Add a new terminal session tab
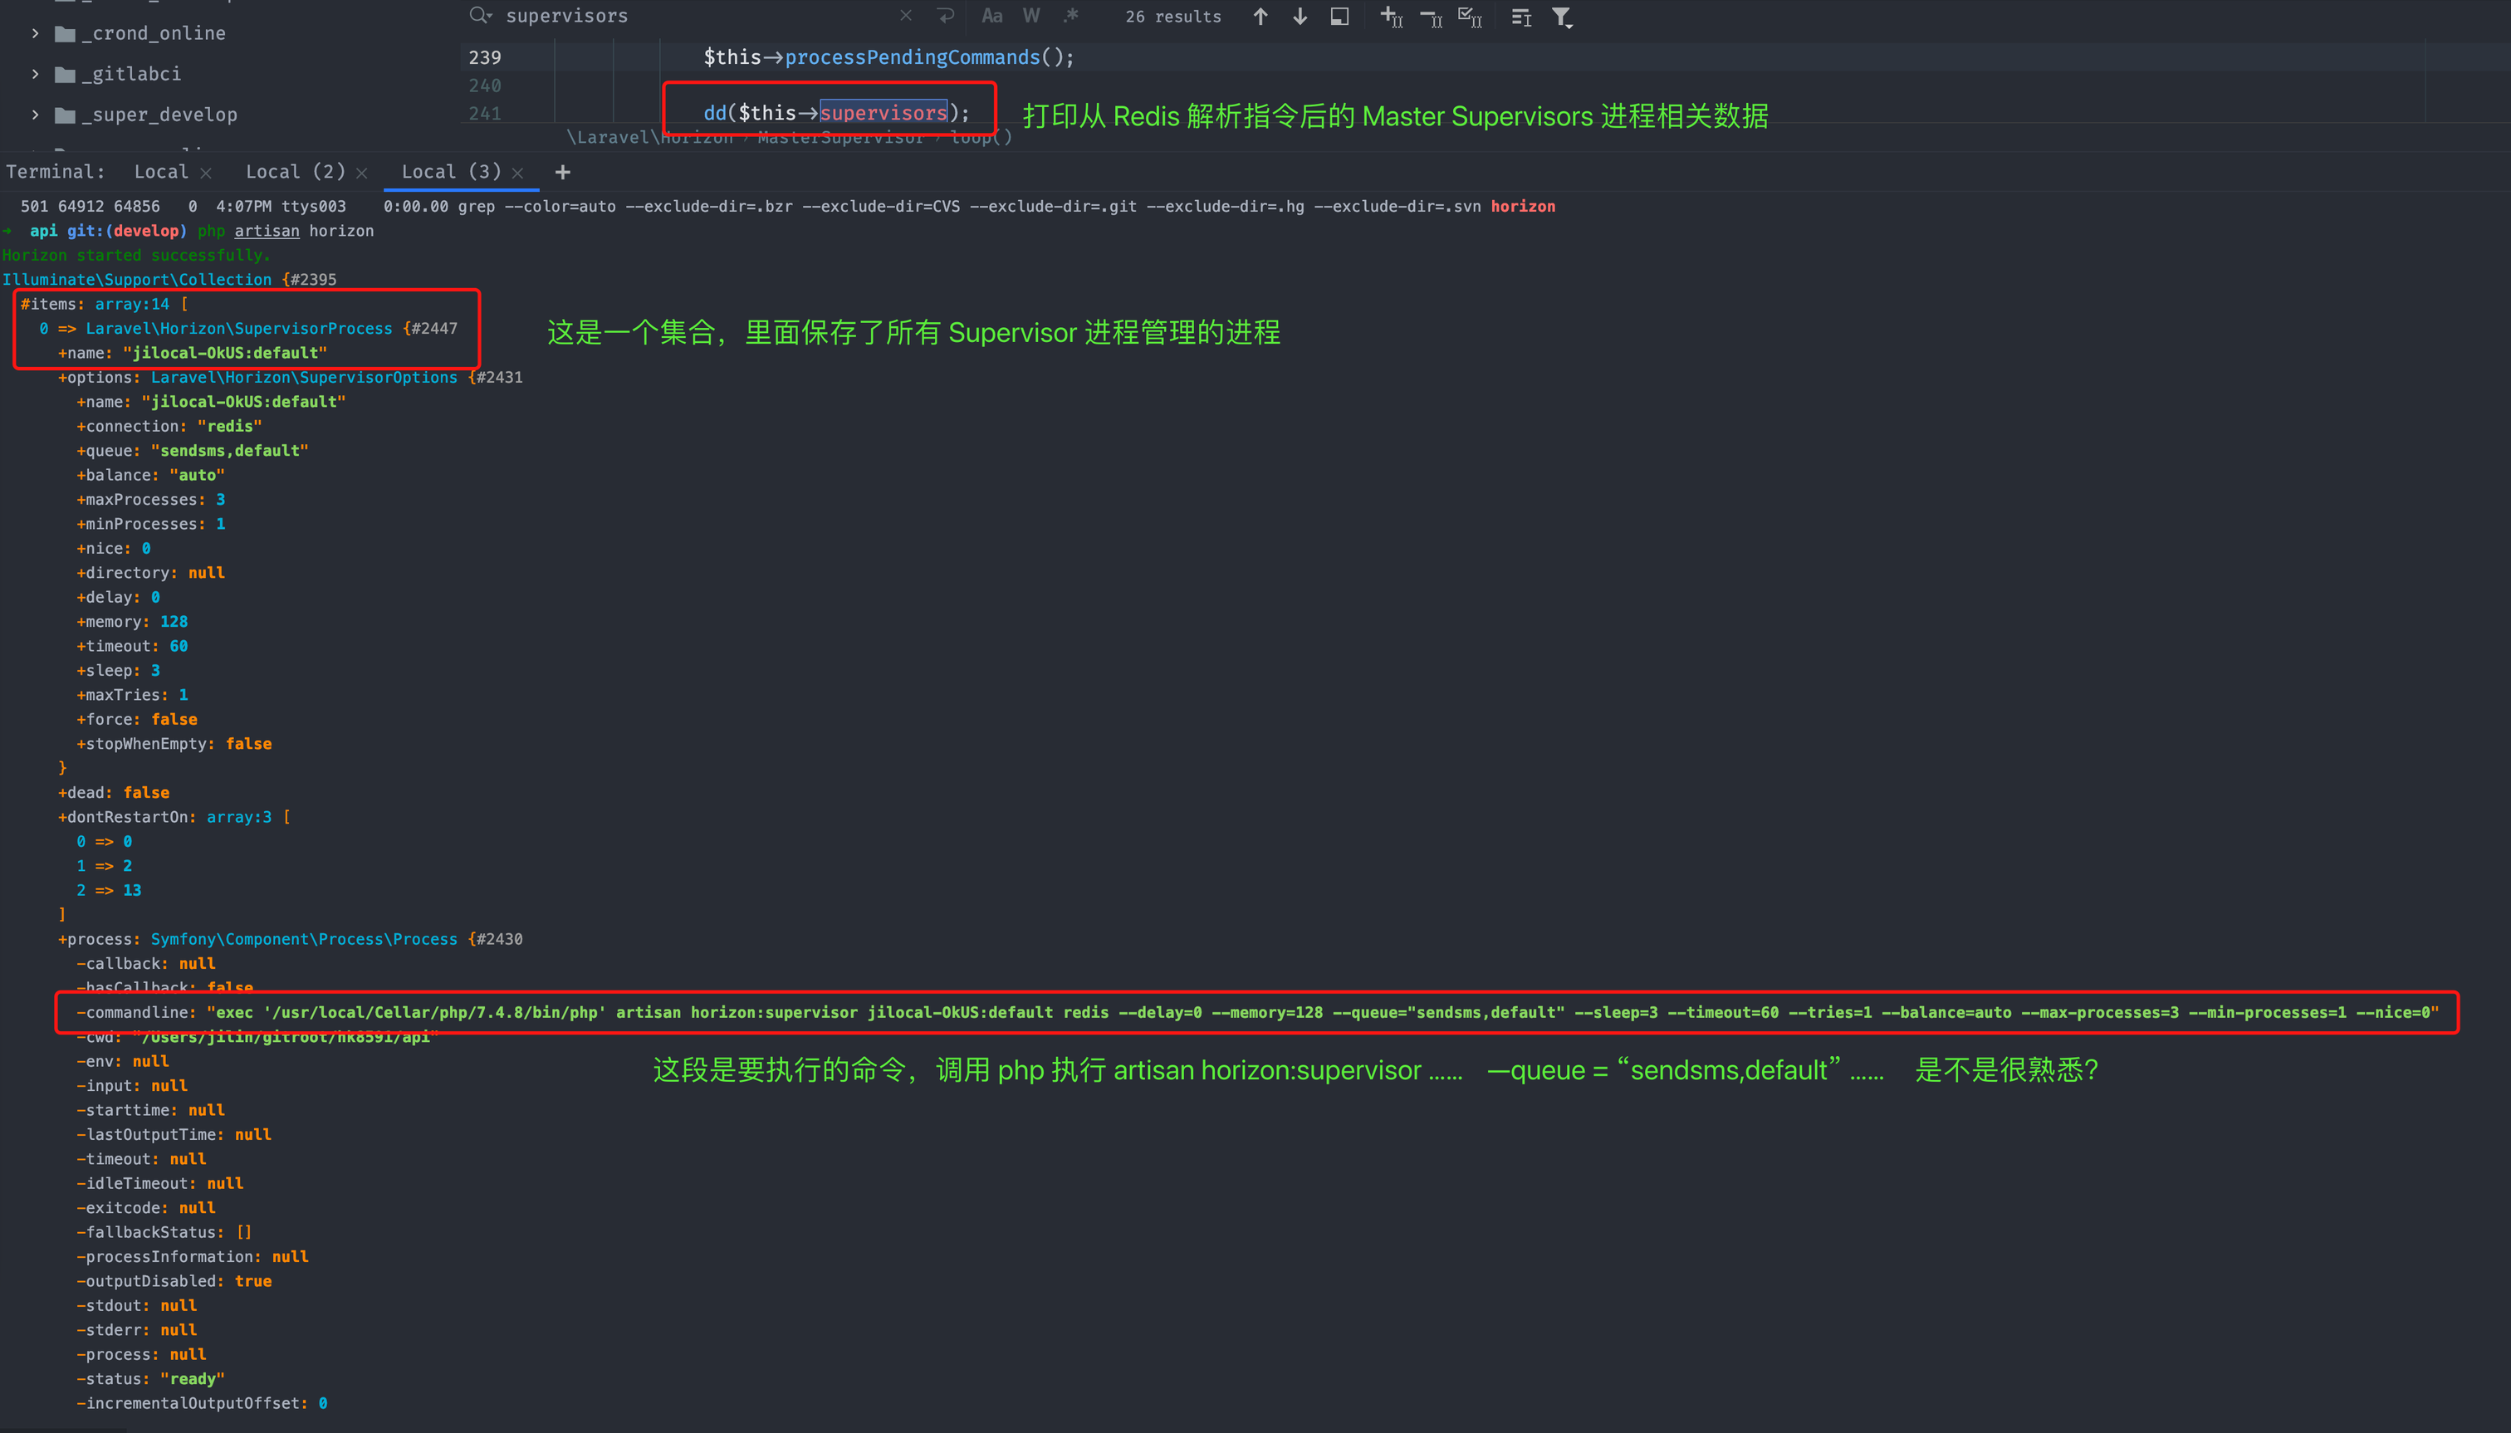The width and height of the screenshot is (2511, 1433). click(x=562, y=172)
